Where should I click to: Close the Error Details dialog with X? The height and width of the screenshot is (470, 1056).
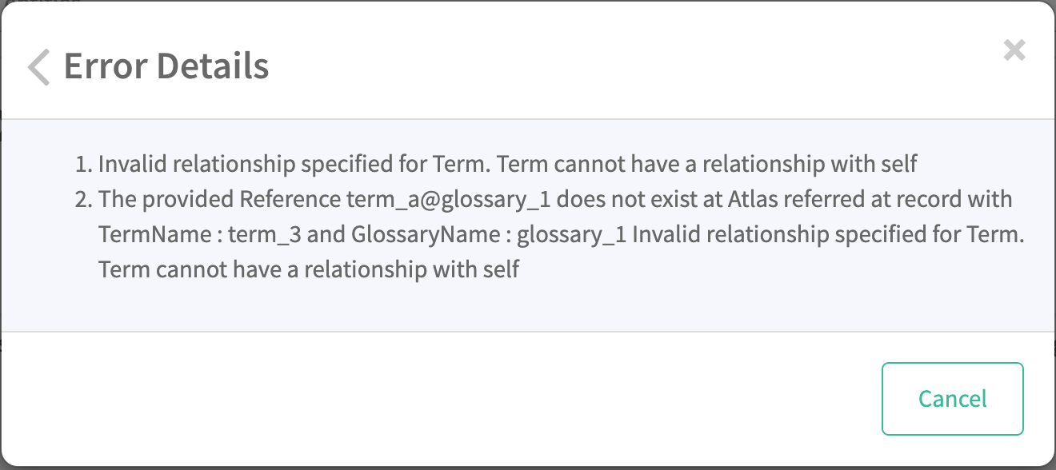[1014, 51]
